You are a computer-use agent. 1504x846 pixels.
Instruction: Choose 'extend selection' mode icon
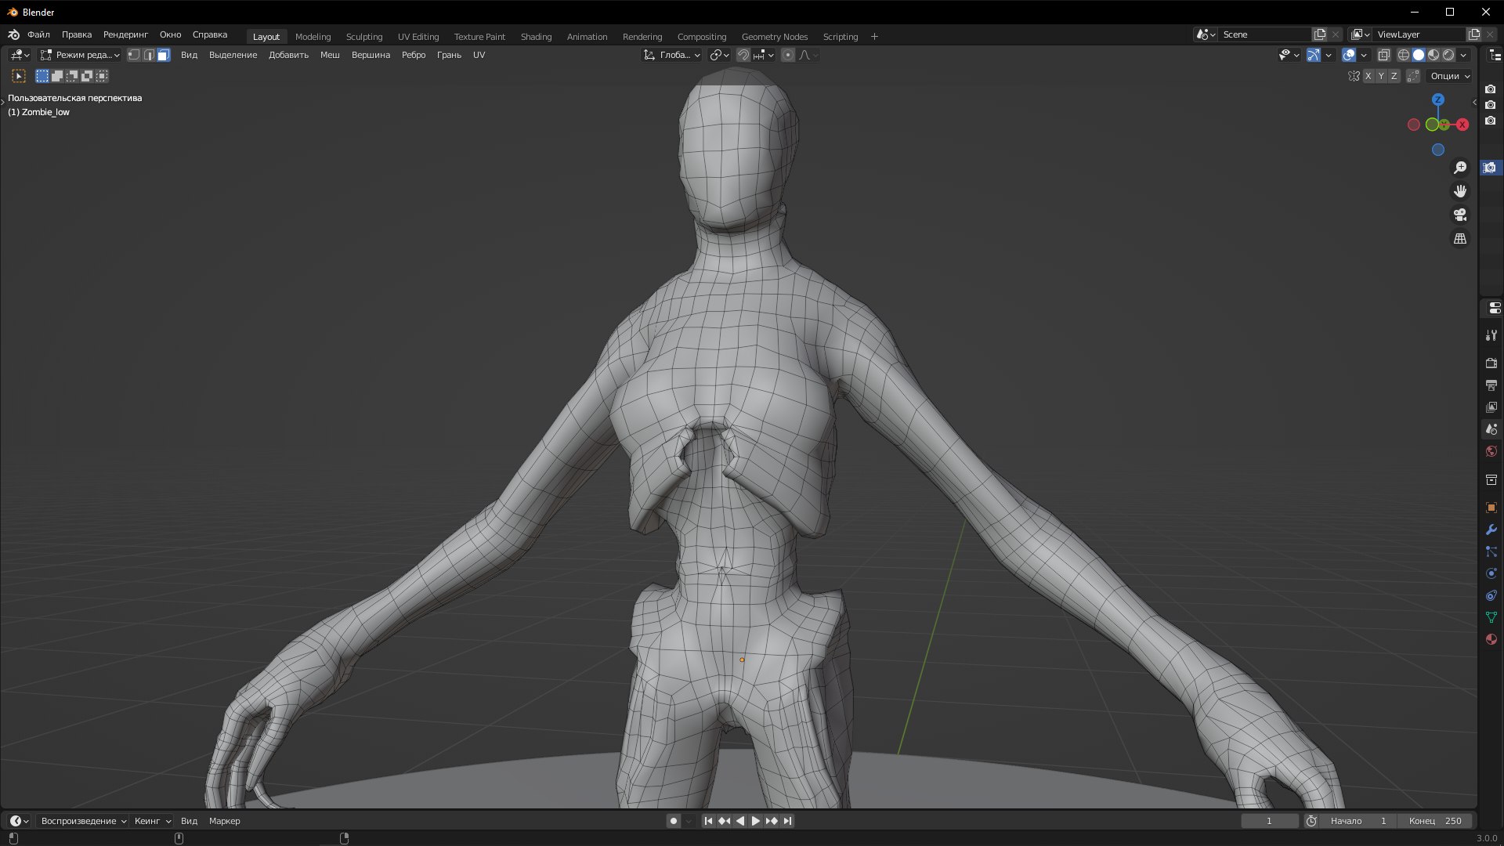(x=57, y=76)
